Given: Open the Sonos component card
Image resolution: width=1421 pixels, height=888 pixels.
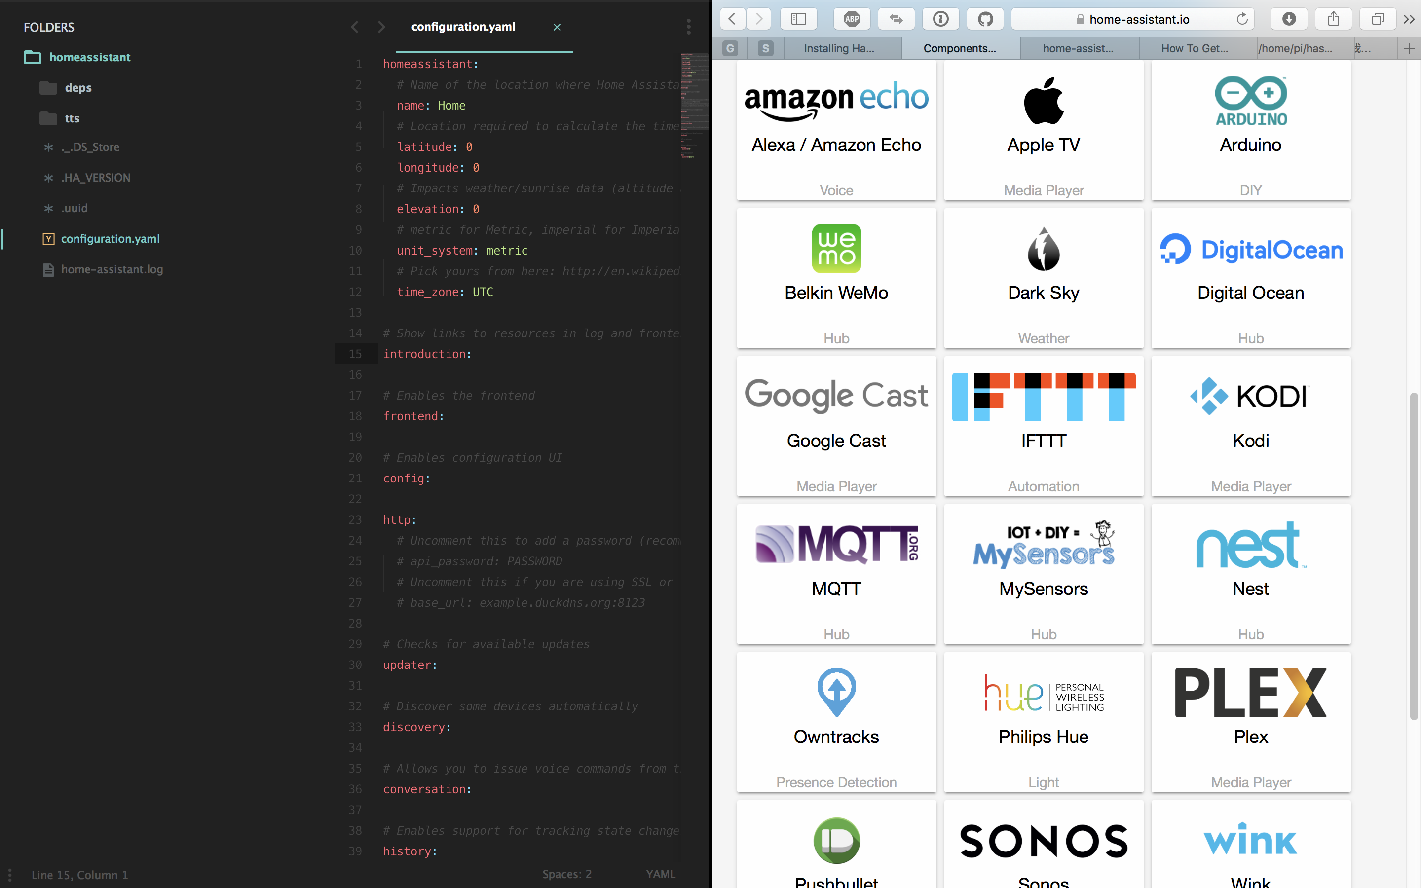Looking at the screenshot, I should pos(1044,845).
